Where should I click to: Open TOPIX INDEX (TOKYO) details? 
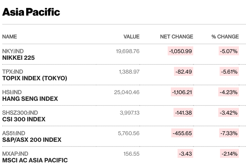35,78
